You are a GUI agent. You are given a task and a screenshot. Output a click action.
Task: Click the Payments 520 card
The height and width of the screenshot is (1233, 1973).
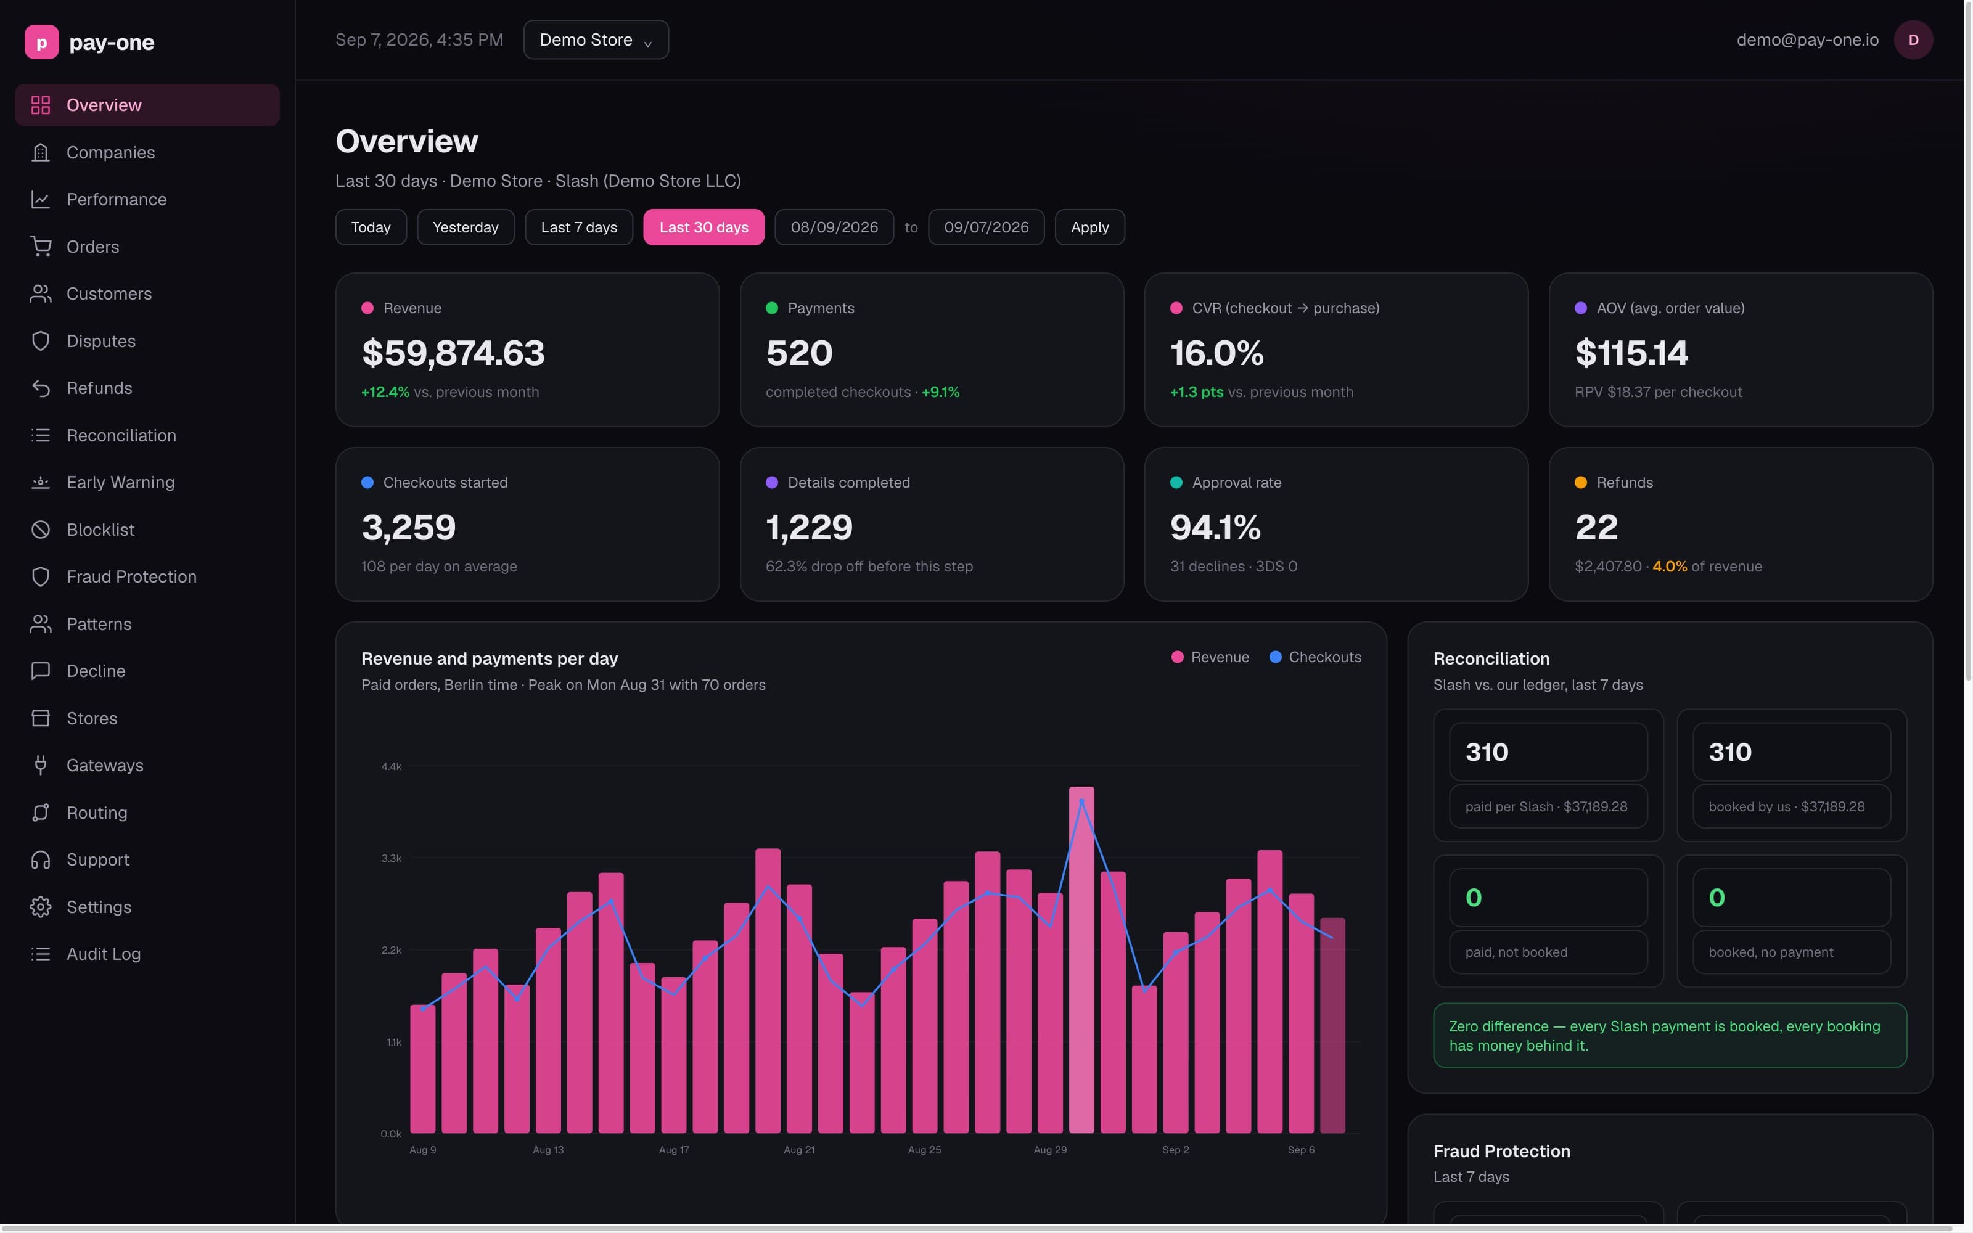pos(932,350)
